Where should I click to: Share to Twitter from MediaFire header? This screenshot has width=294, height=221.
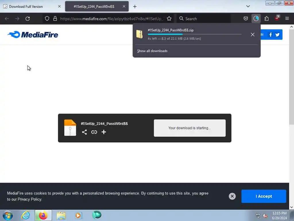coord(278,35)
